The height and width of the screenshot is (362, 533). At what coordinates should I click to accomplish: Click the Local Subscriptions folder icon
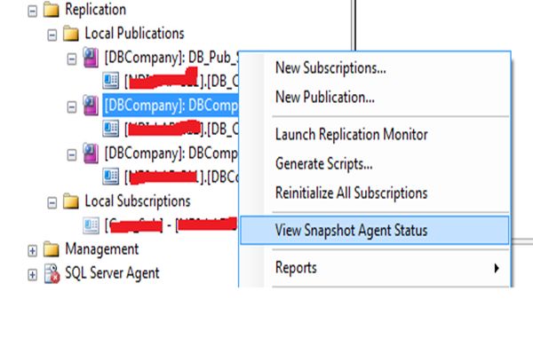click(71, 201)
